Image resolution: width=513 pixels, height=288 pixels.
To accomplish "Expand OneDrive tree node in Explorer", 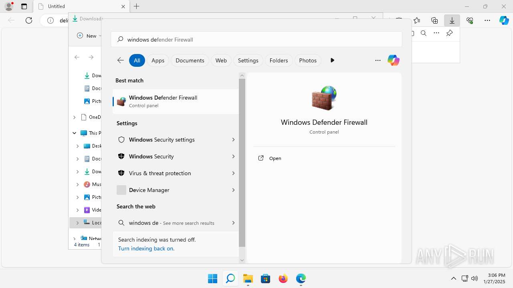I will pyautogui.click(x=75, y=117).
